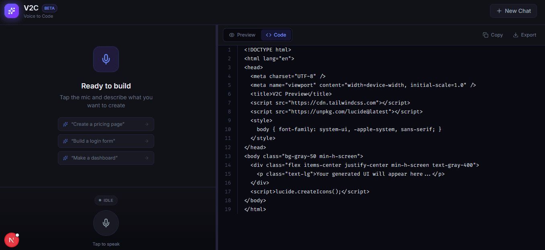Click the lucide.createIcons() script line

310,192
